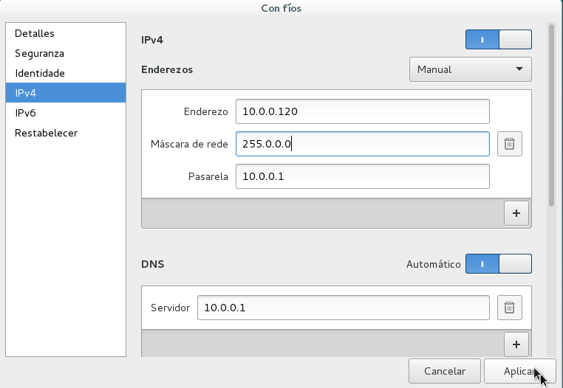The height and width of the screenshot is (388, 563).
Task: Toggle the Automático DNS switch
Action: click(x=499, y=264)
